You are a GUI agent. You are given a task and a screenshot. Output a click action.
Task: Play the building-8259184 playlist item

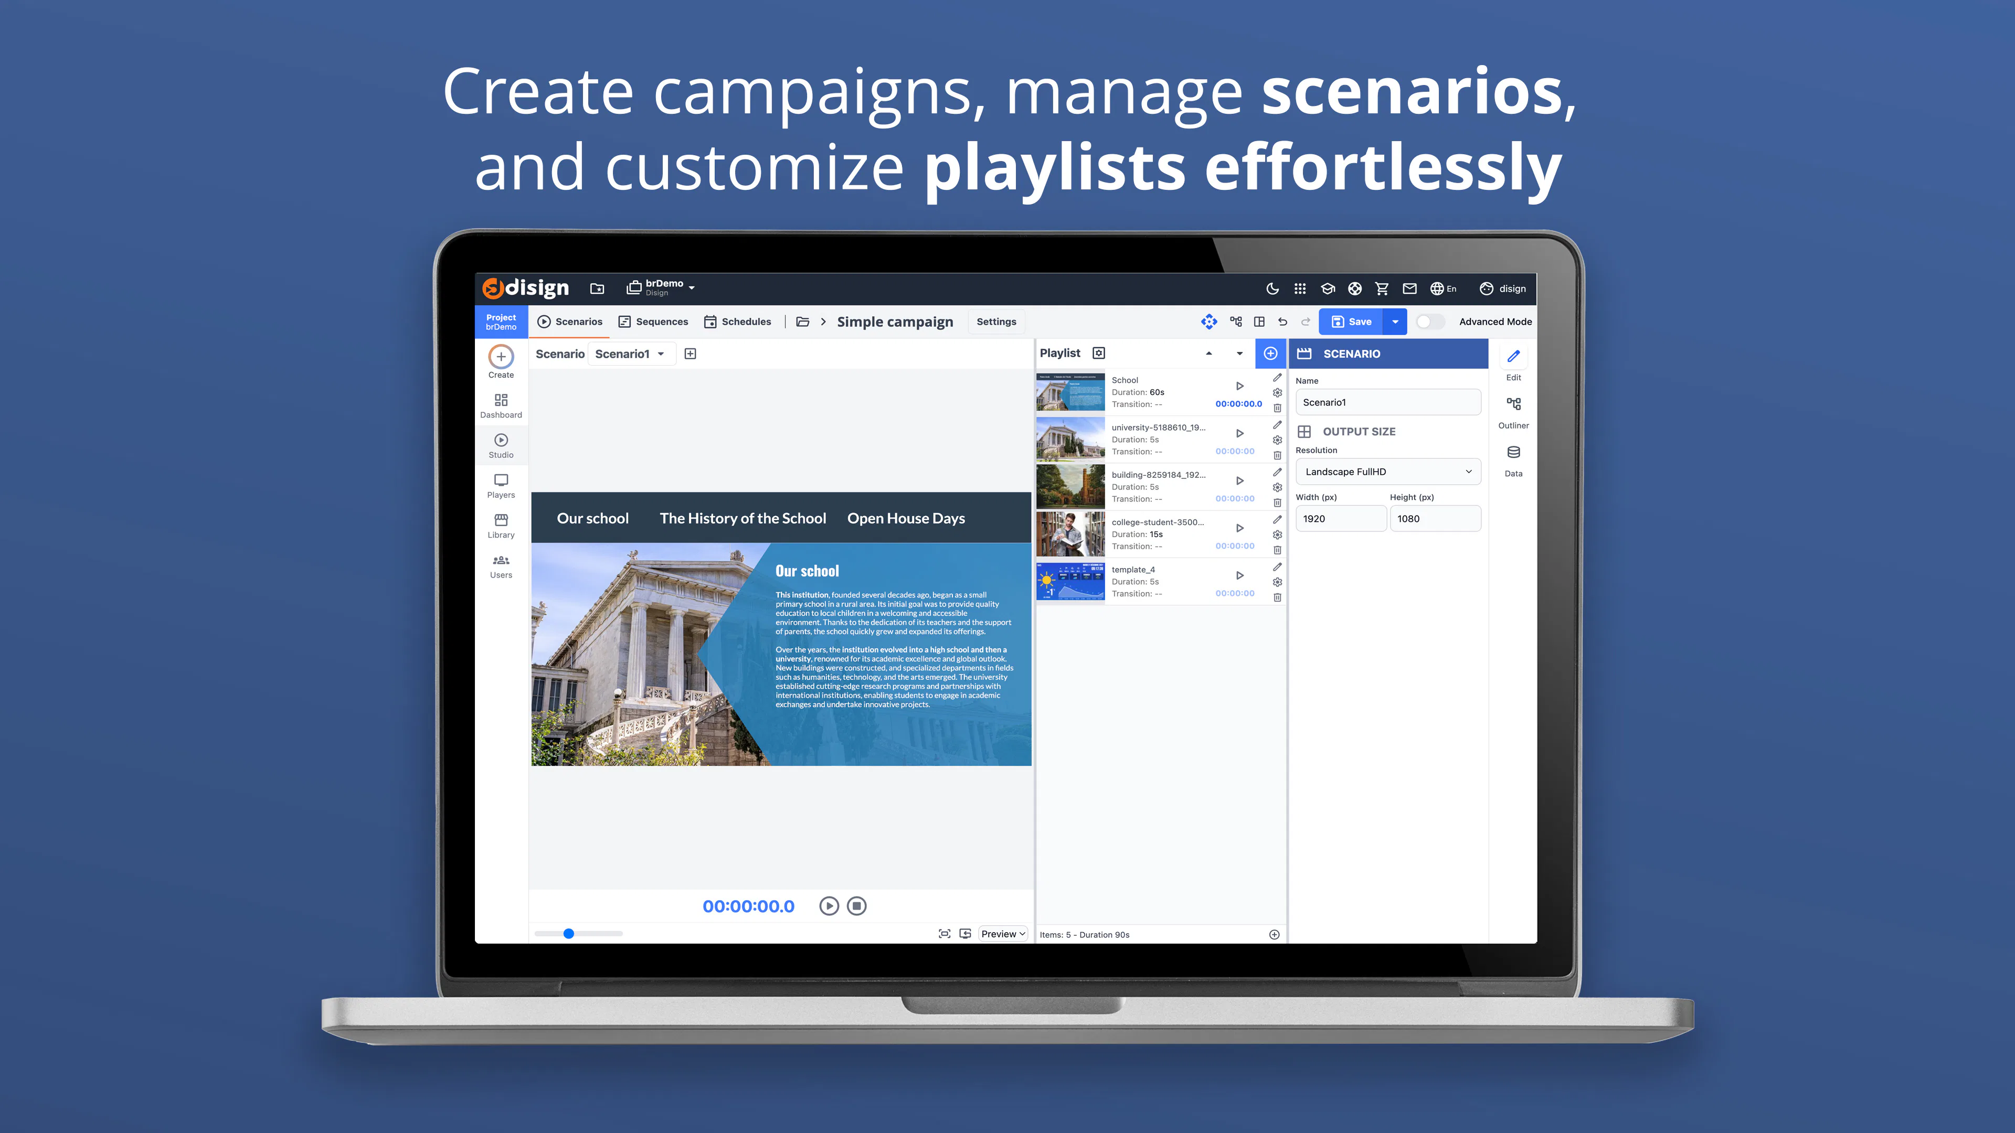(x=1239, y=480)
